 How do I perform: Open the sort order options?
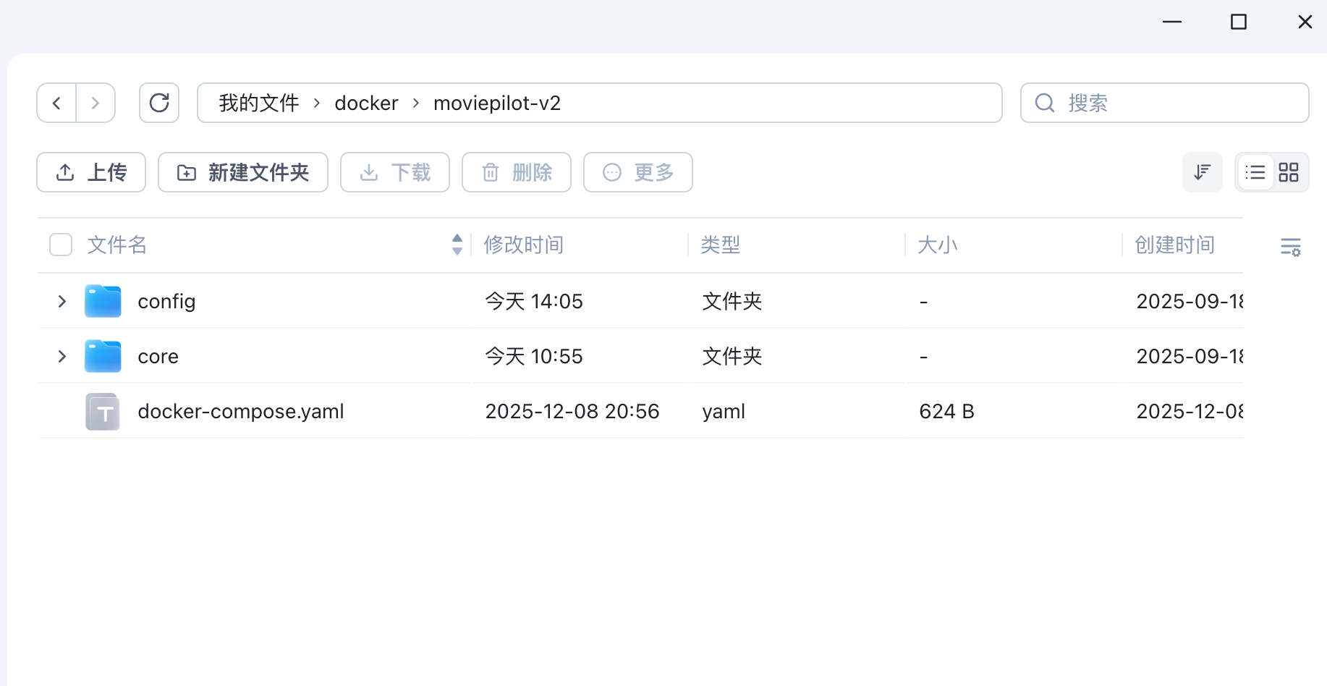[x=1202, y=172]
